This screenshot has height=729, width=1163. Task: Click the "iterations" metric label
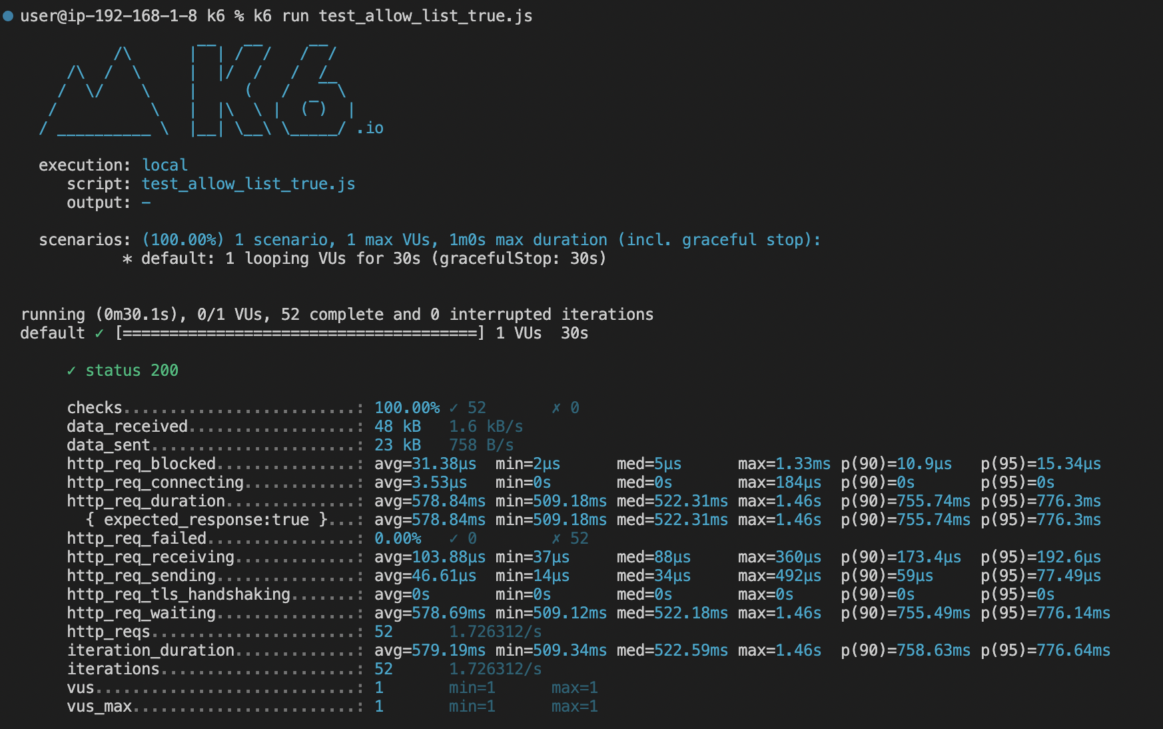click(113, 669)
